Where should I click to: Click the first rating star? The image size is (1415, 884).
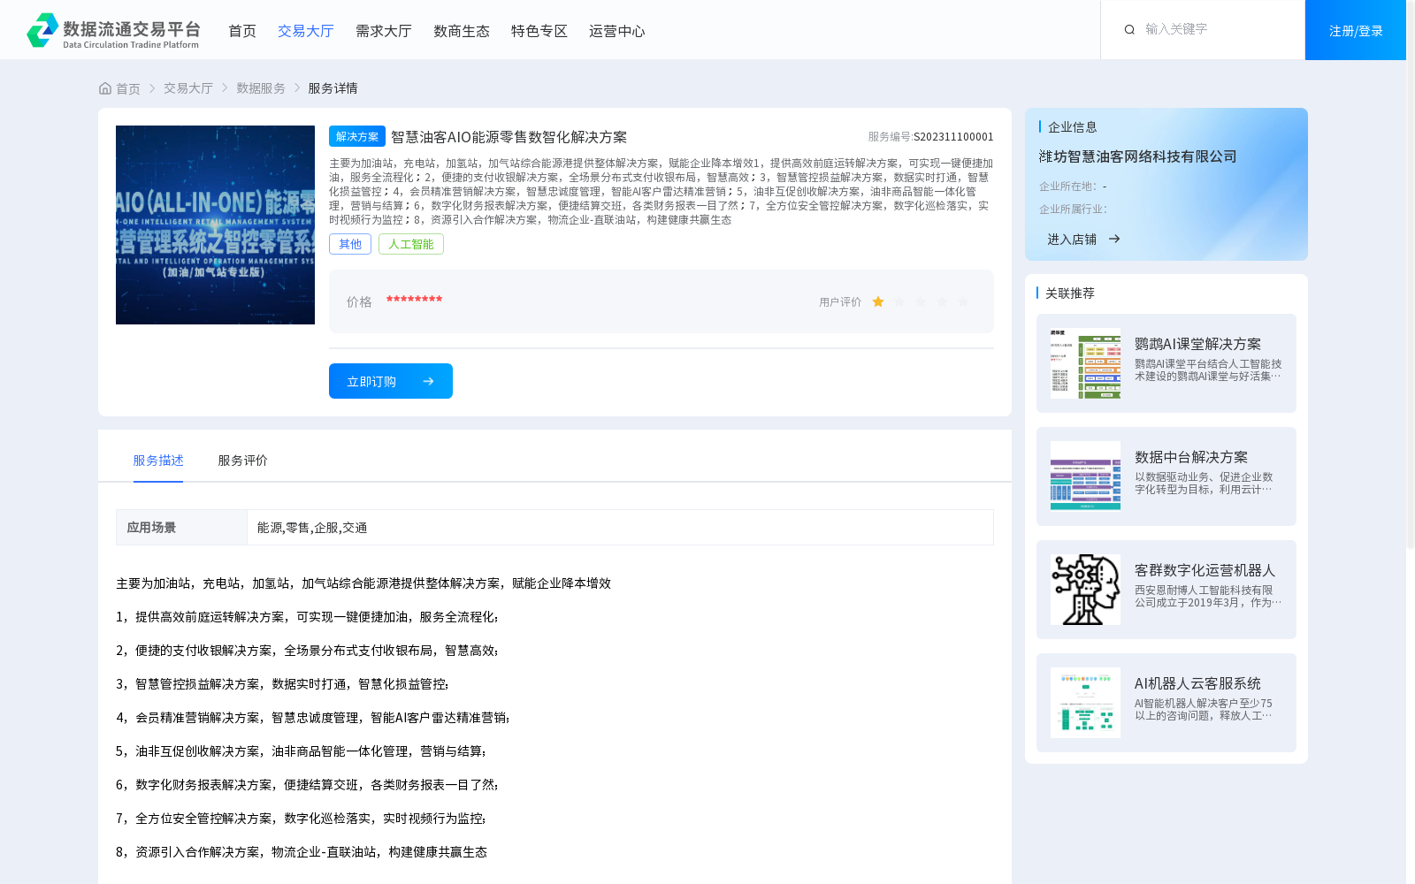pos(878,301)
